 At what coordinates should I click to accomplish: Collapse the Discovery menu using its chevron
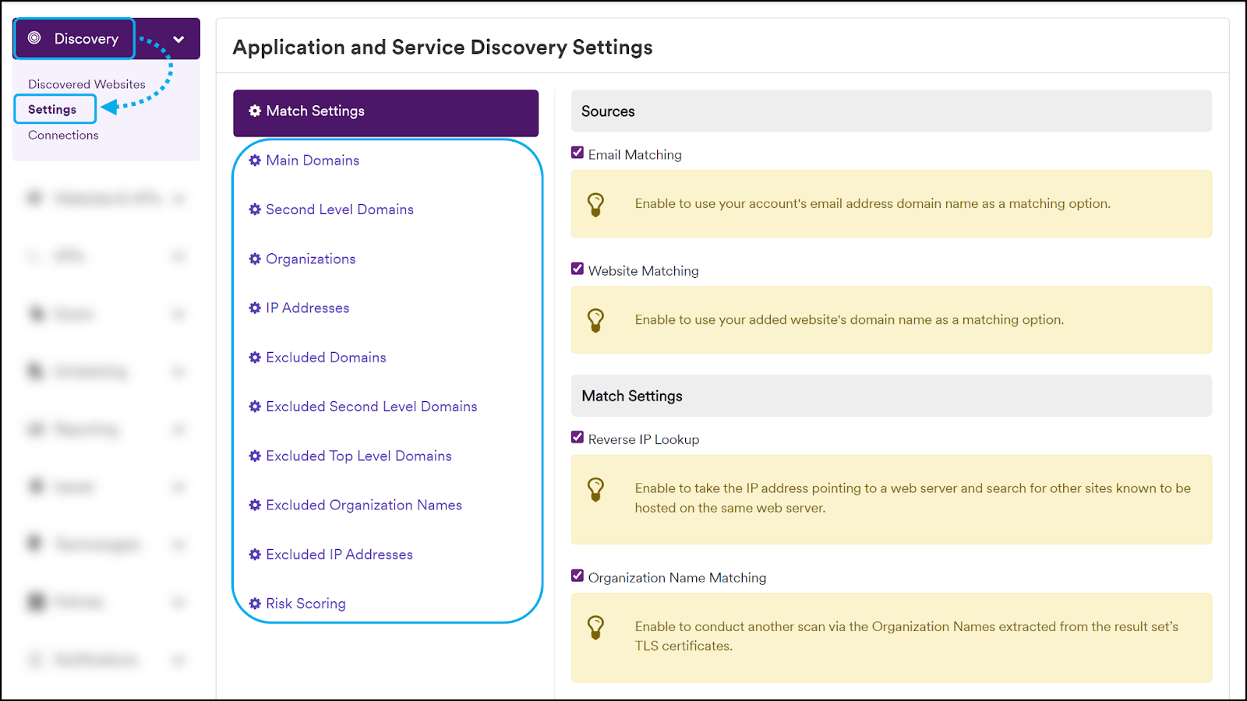(x=178, y=38)
